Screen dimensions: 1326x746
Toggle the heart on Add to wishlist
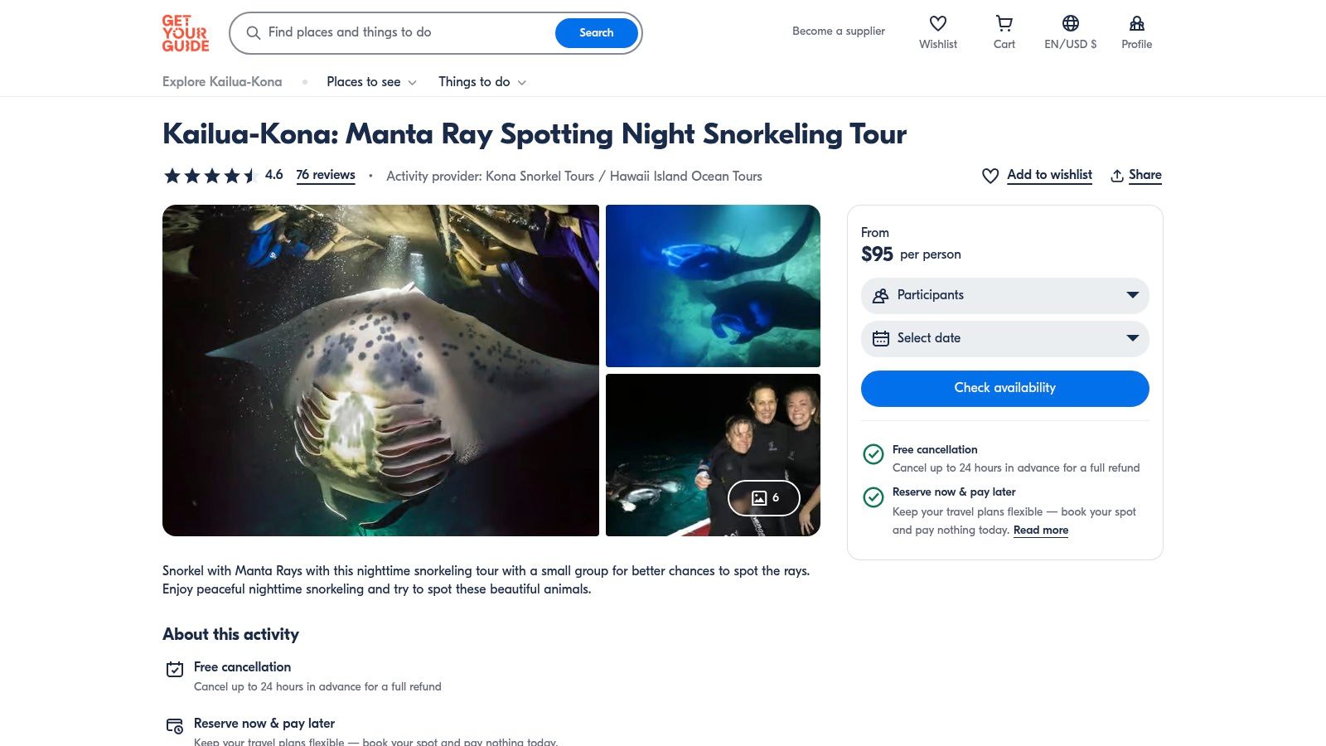click(990, 176)
